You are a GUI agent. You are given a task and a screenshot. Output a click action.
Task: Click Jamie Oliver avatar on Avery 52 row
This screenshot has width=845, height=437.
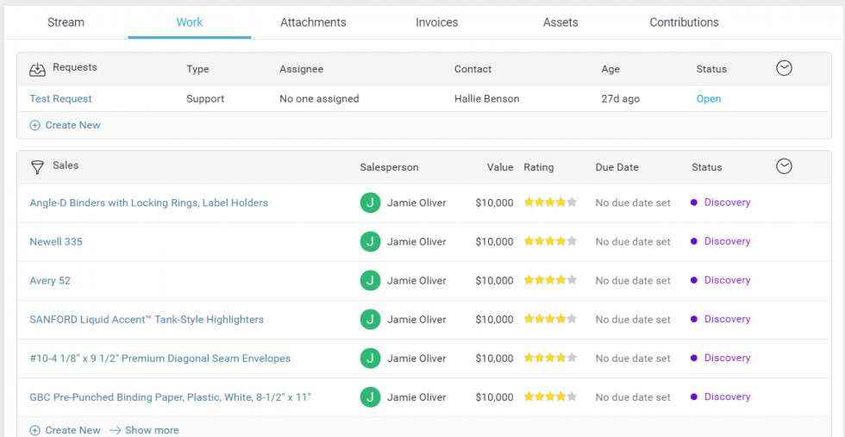[370, 280]
